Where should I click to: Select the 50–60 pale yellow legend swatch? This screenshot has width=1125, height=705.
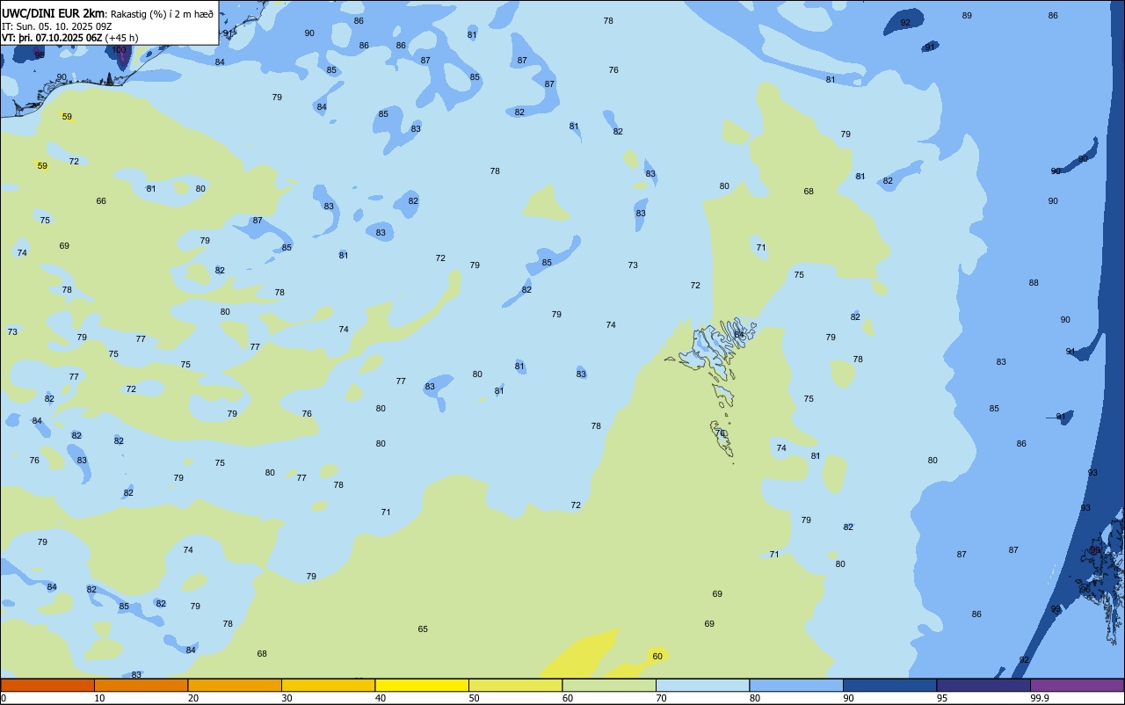pyautogui.click(x=515, y=686)
